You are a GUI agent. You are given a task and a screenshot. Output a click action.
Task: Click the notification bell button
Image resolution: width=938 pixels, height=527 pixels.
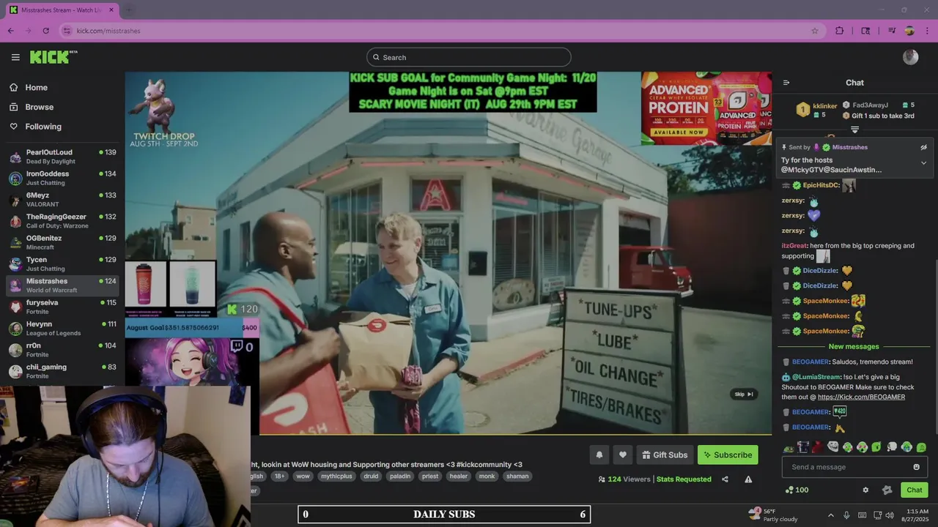click(x=599, y=455)
